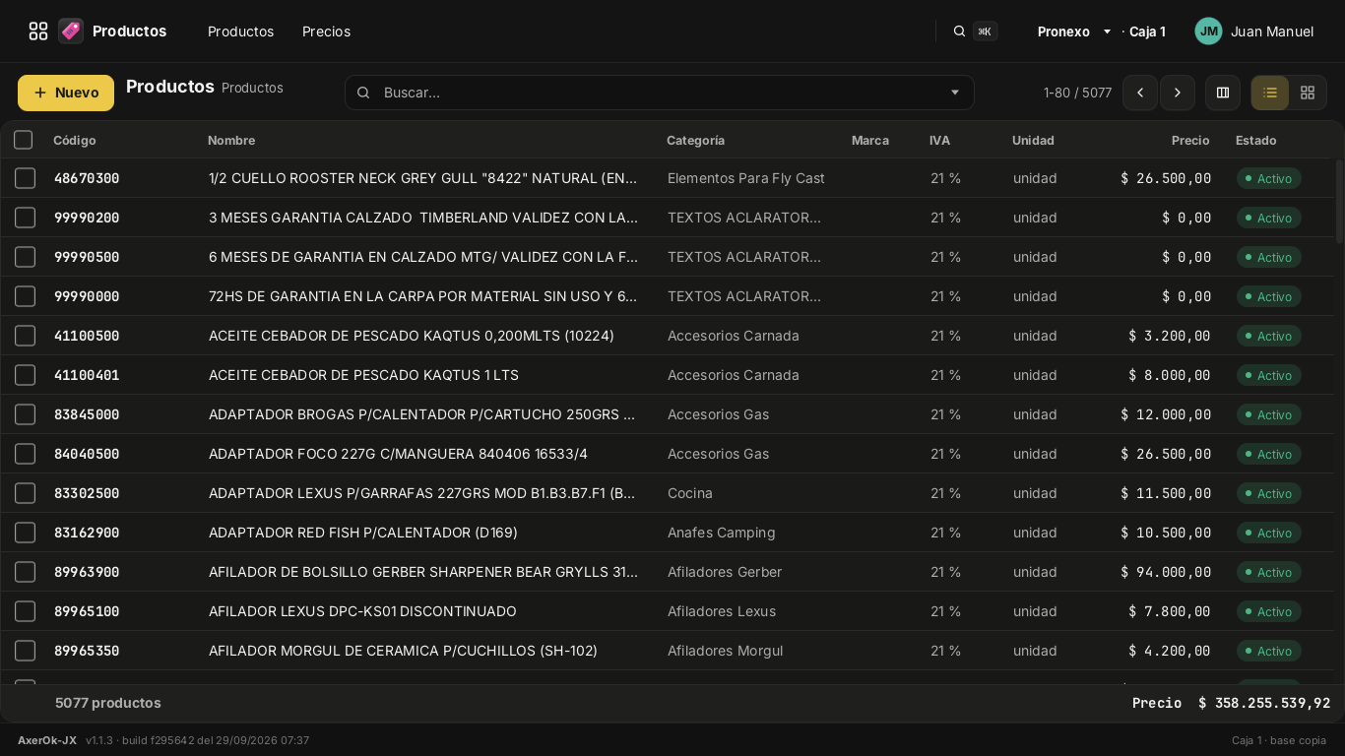Select all products with header checkbox
1345x756 pixels.
pos(24,140)
